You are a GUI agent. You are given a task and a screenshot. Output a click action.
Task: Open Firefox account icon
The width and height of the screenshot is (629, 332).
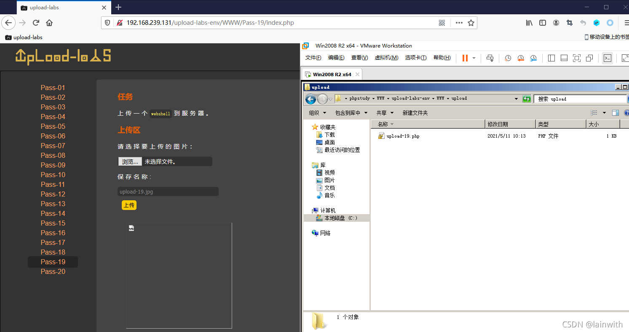coord(556,23)
